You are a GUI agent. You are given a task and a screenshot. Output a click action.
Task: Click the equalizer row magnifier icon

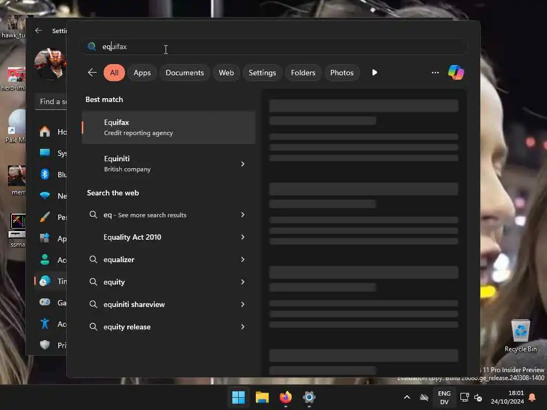coord(93,259)
